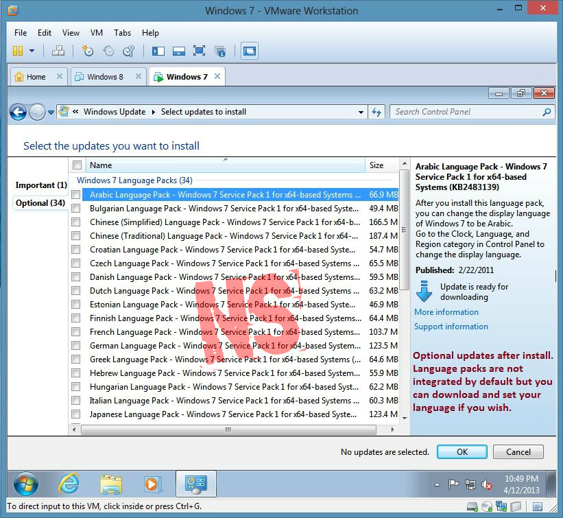563x518 pixels.
Task: Show hidden tray icons arrow
Action: pos(437,485)
